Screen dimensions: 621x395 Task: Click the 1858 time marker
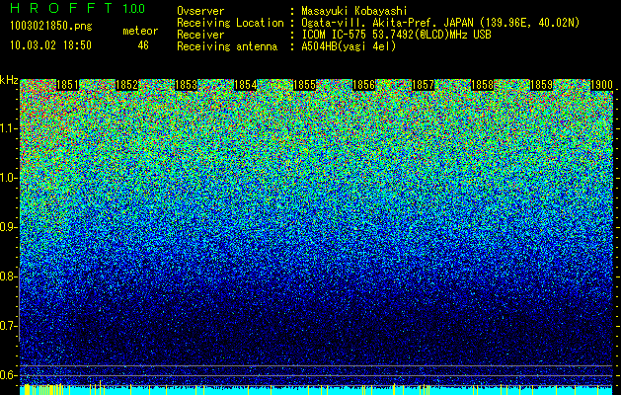tap(483, 85)
